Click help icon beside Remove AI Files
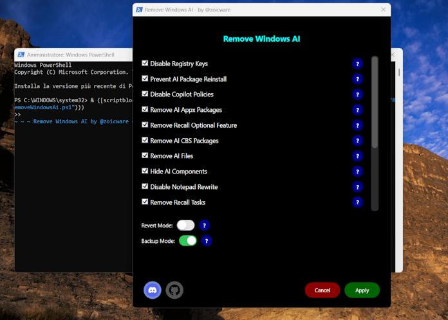 click(357, 156)
